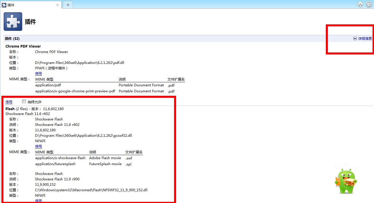Viewport: 374px width, 203px height.
Task: Click the Chrome PDF Viewer heading
Action: [23, 46]
